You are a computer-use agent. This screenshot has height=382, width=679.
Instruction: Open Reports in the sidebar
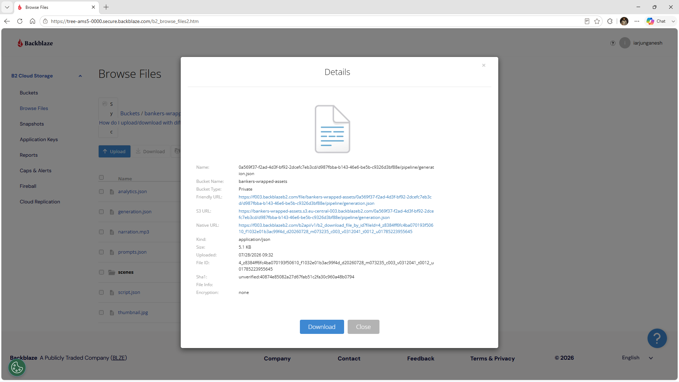28,155
